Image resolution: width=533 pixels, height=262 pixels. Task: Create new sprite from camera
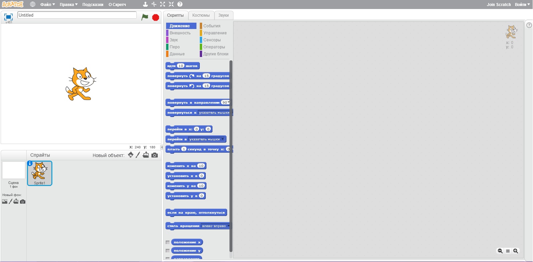(154, 155)
